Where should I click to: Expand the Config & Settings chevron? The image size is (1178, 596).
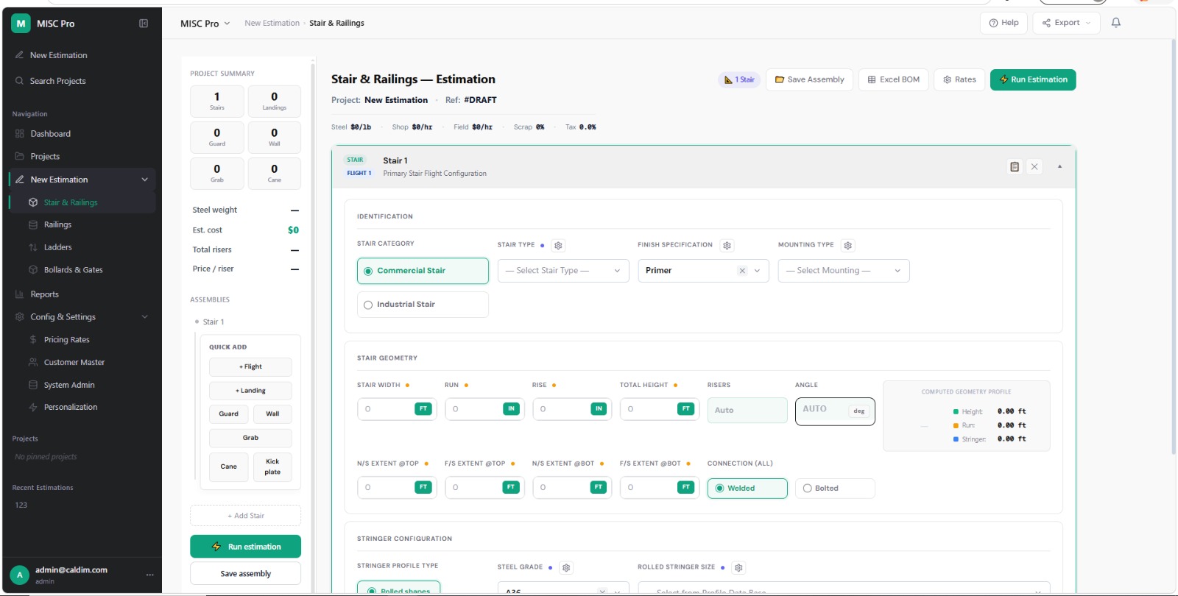pos(145,317)
